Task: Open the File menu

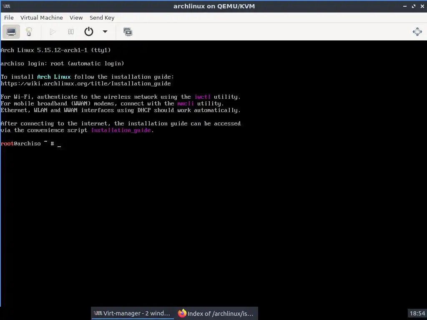Action: click(9, 17)
